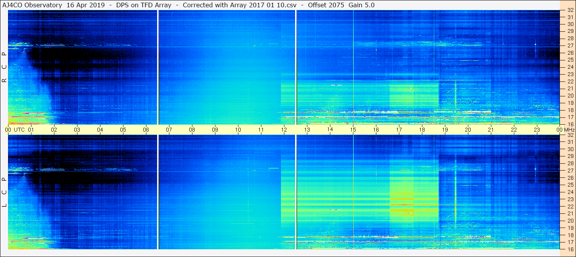Click hour '09' on the UTC time axis
This screenshot has height=257, width=576.
215,130
